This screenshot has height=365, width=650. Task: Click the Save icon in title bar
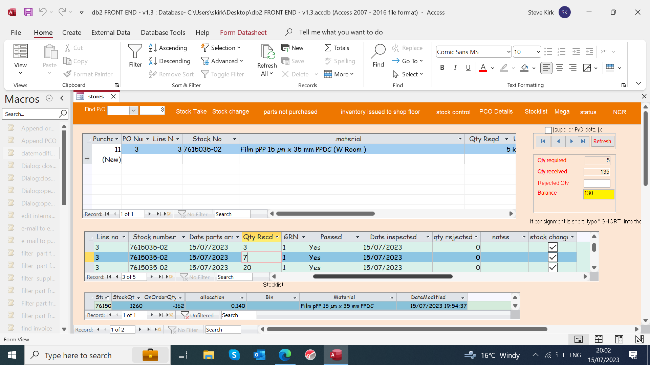(x=28, y=12)
